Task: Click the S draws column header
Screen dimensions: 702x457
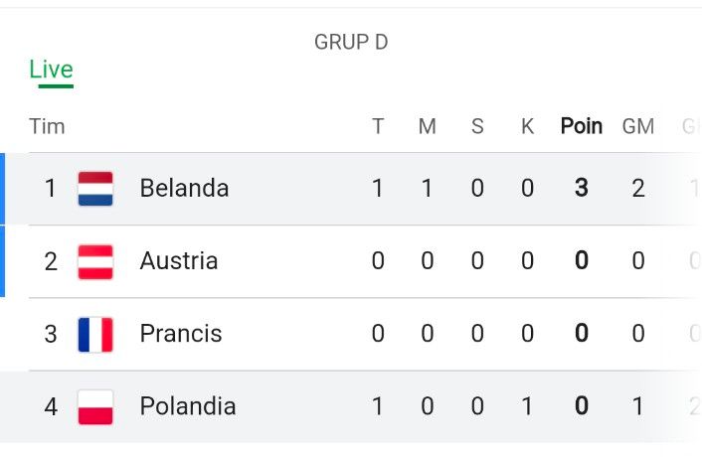Action: (477, 126)
